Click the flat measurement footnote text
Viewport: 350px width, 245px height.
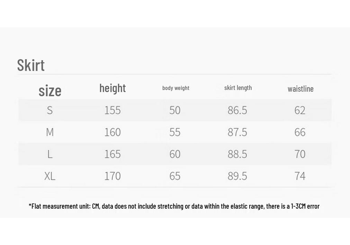[174, 206]
